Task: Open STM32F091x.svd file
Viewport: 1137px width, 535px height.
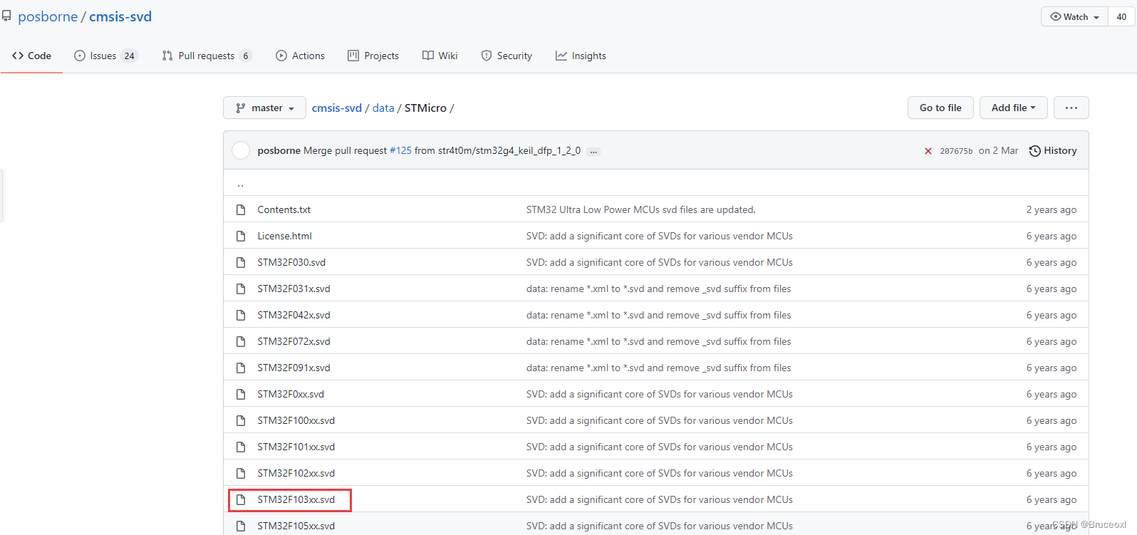Action: tap(294, 368)
